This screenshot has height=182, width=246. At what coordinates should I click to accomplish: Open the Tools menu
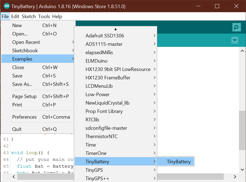(x=44, y=17)
